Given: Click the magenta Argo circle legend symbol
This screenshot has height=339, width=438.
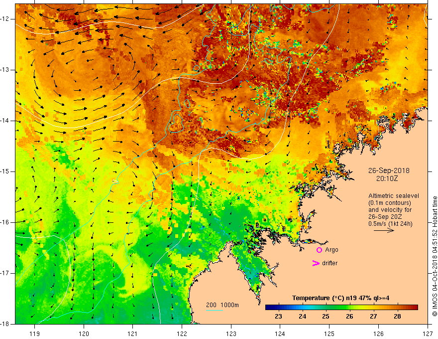Looking at the screenshot, I should tap(319, 250).
